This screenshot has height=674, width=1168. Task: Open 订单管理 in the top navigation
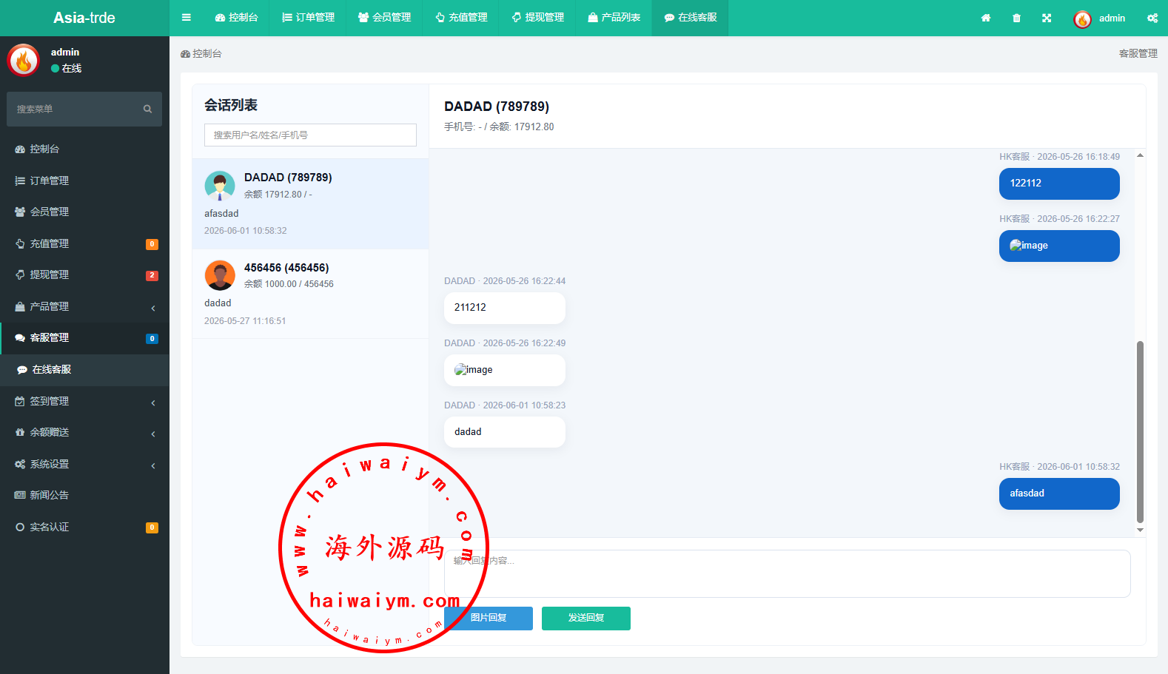click(309, 18)
